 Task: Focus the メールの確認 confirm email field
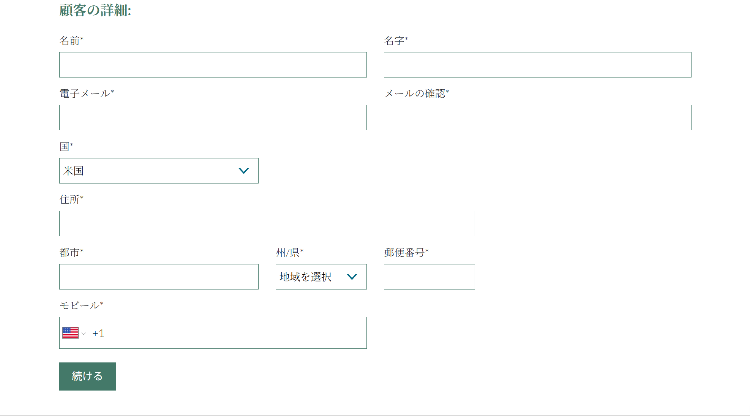tap(537, 117)
